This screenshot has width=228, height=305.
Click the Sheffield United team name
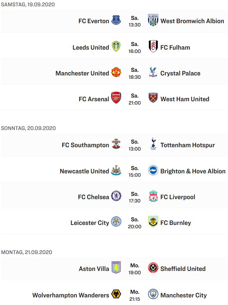183,269
